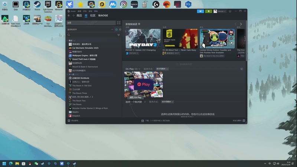Screen dimensions: 297x167
Task: Select The Room Three in library list
Action: 79,93
